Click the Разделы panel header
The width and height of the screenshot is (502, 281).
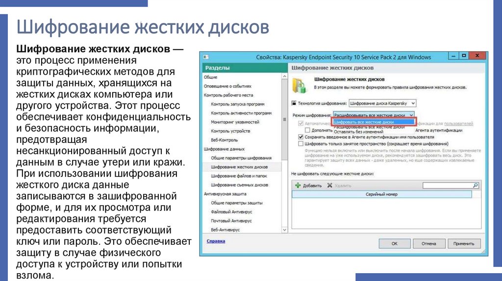coord(245,68)
